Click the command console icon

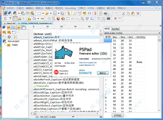coord(108,19)
